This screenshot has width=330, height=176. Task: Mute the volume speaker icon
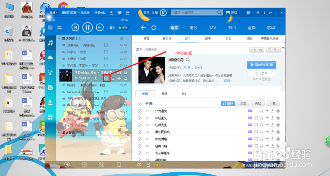112,28
